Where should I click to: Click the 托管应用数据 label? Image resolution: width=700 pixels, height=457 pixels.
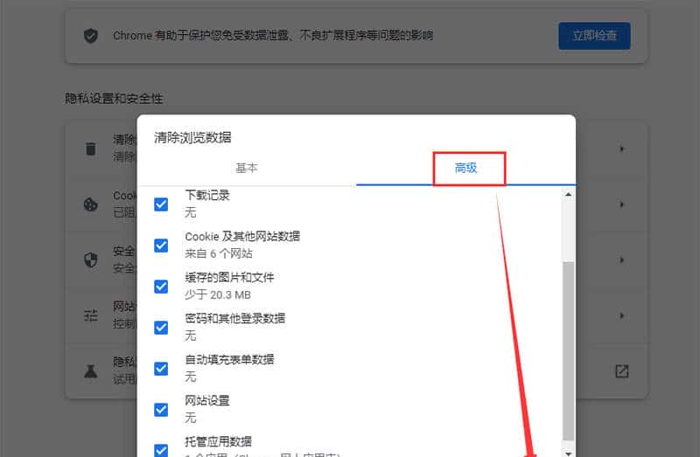[218, 441]
